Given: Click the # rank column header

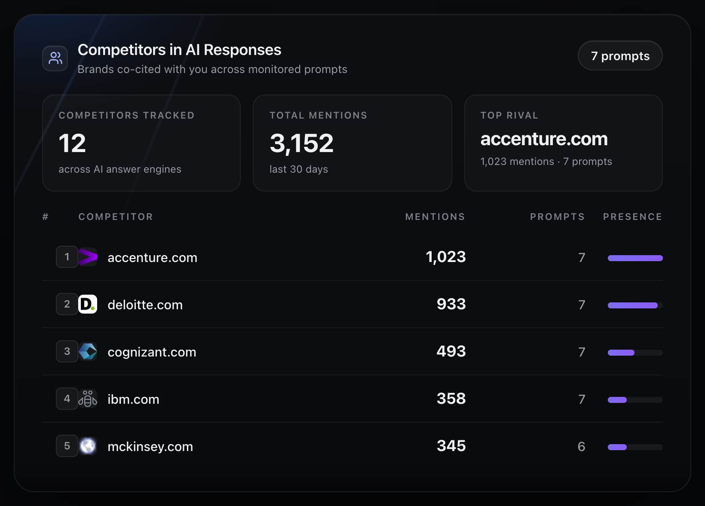Looking at the screenshot, I should click(x=45, y=217).
